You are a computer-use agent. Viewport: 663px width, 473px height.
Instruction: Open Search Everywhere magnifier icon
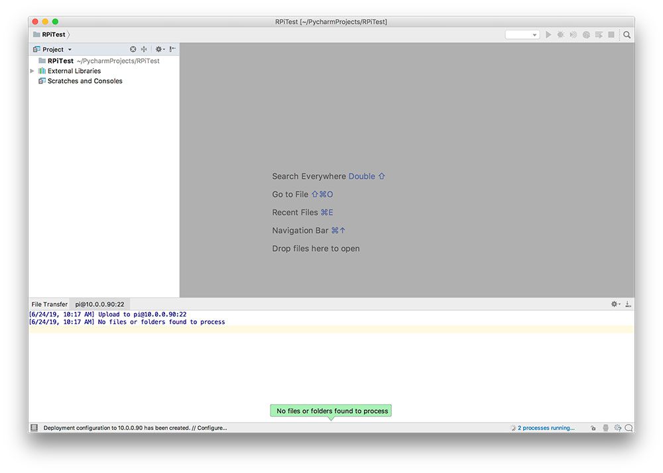click(627, 34)
